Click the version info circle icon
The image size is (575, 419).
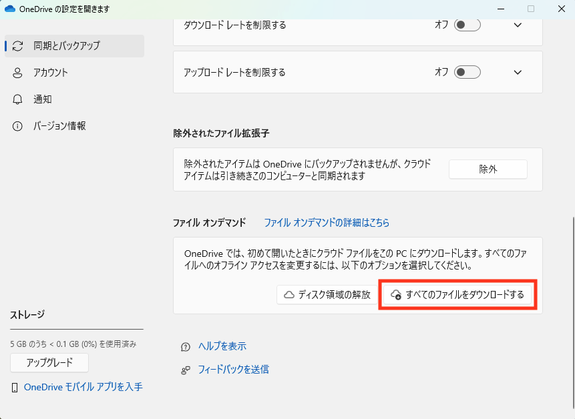coord(17,126)
